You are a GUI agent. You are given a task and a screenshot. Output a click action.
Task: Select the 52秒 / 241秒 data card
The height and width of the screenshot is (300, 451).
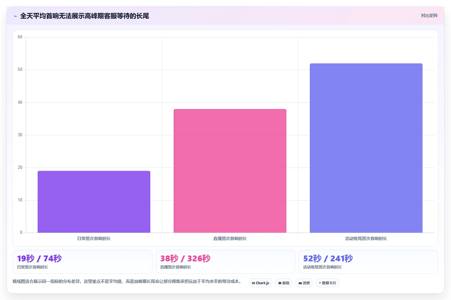tap(368, 262)
